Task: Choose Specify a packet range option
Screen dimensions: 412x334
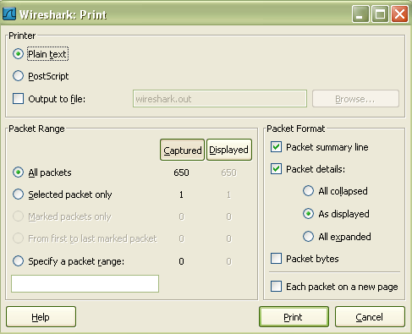Action: pyautogui.click(x=18, y=261)
